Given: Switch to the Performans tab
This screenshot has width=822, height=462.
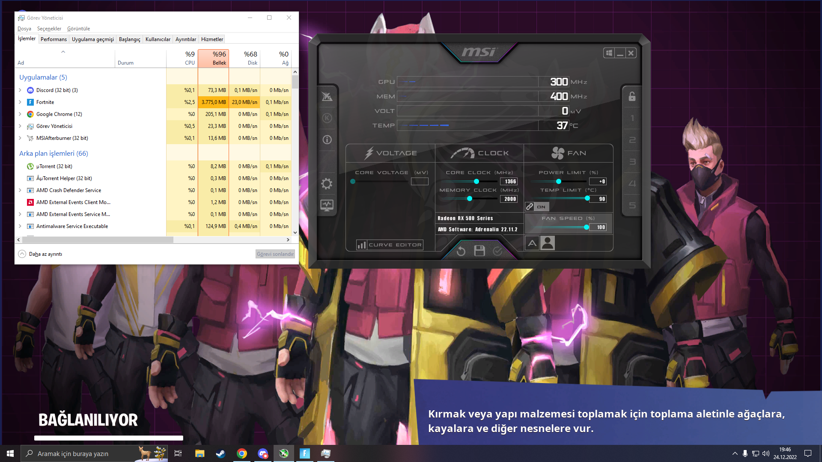Looking at the screenshot, I should [54, 39].
